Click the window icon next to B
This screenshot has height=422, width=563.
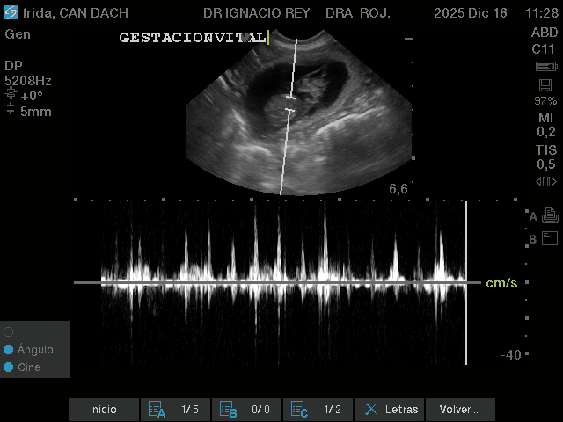(x=550, y=238)
